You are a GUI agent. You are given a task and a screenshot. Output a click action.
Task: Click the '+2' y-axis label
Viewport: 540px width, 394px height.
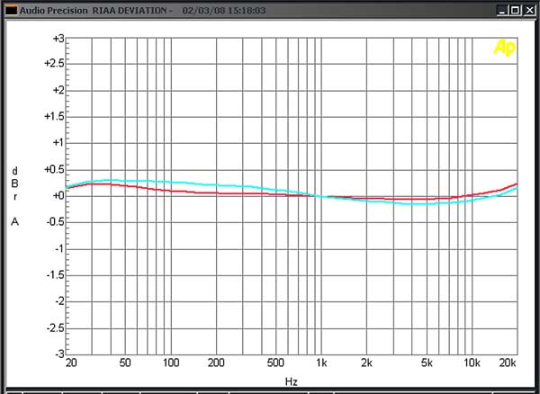pos(58,90)
